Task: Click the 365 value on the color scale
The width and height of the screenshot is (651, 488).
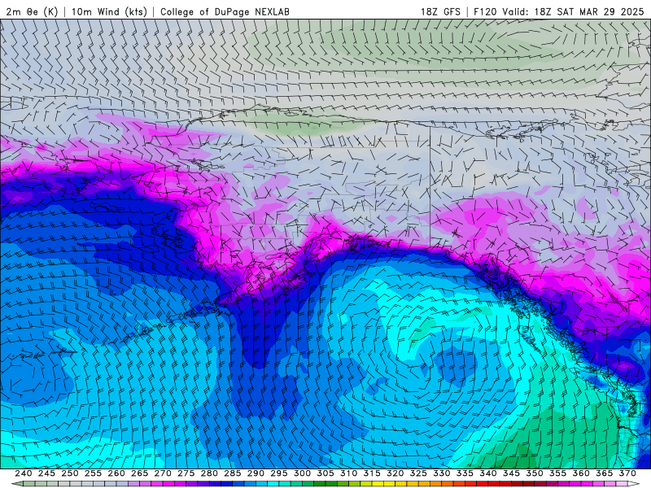Action: 605,473
